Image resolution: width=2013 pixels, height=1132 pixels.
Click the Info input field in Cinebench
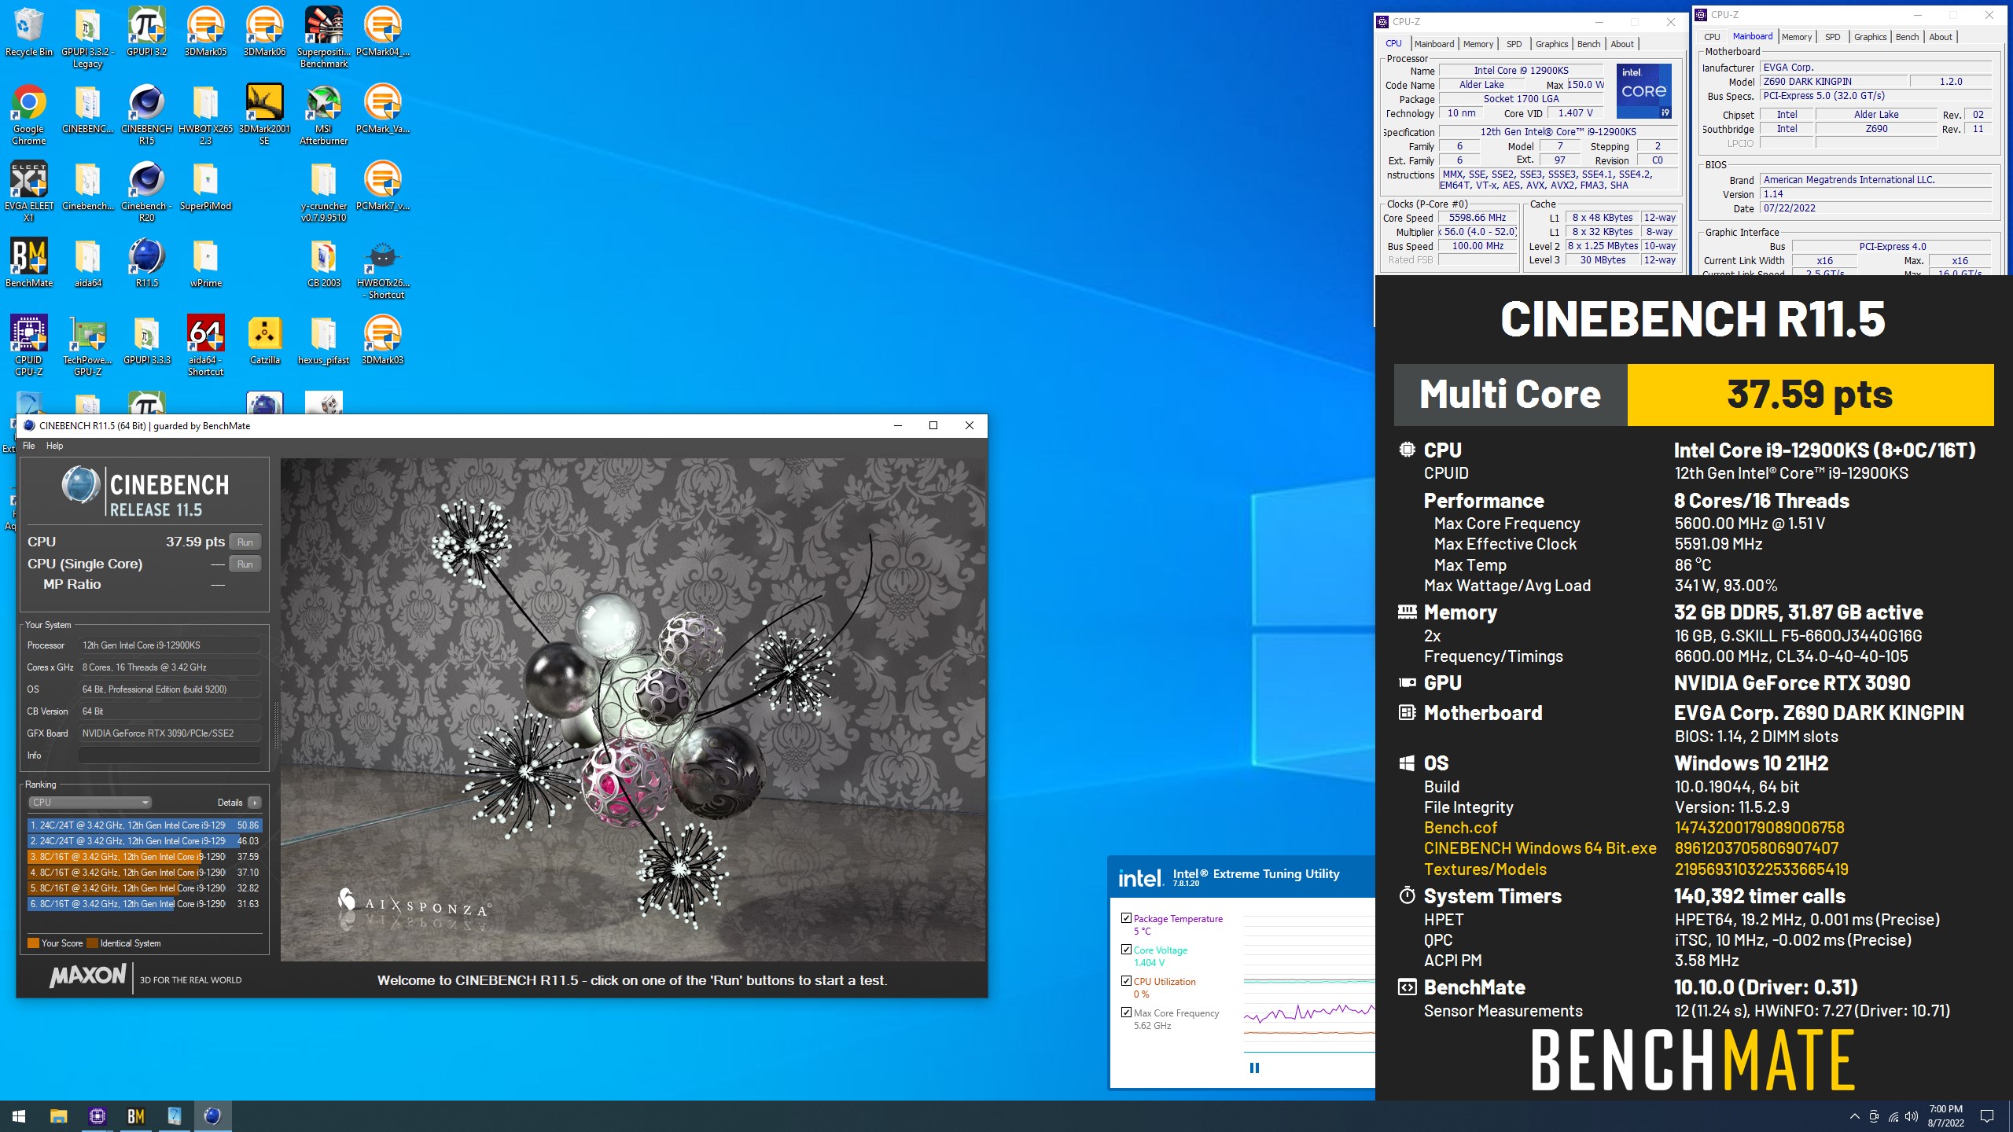pyautogui.click(x=169, y=755)
